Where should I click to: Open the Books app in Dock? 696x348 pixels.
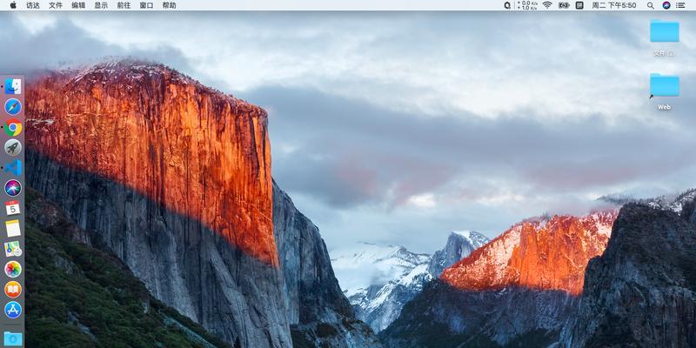point(13,290)
